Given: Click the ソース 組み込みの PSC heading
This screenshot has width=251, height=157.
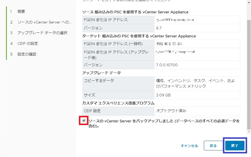Looking at the screenshot, I should (135, 12).
